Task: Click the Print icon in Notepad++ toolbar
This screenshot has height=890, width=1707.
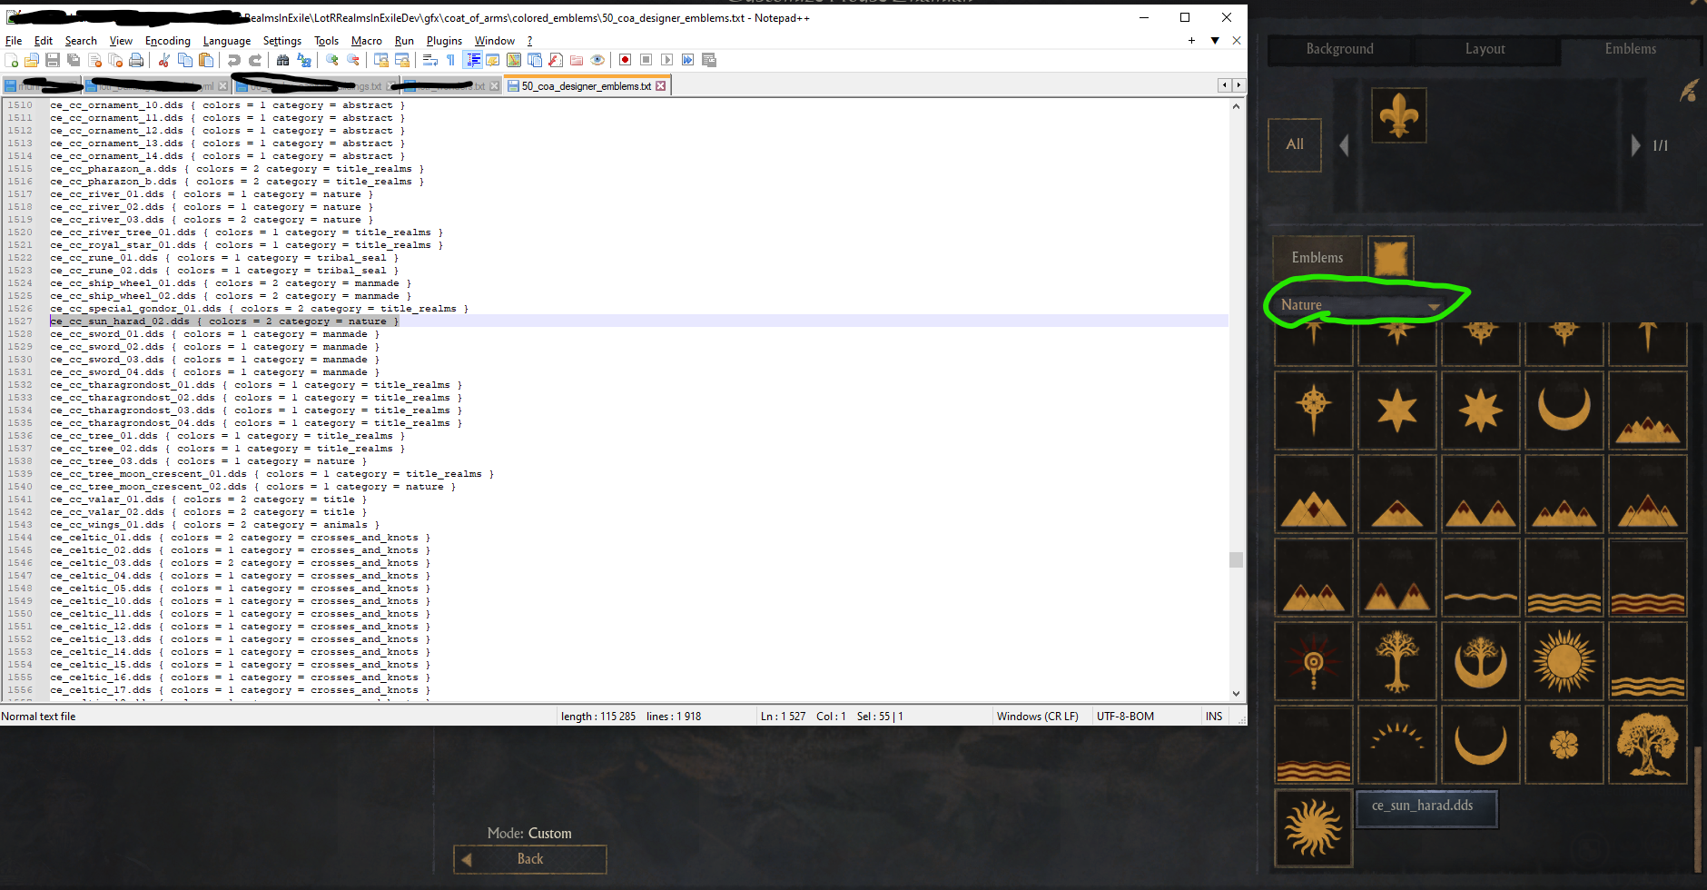Action: coord(136,60)
